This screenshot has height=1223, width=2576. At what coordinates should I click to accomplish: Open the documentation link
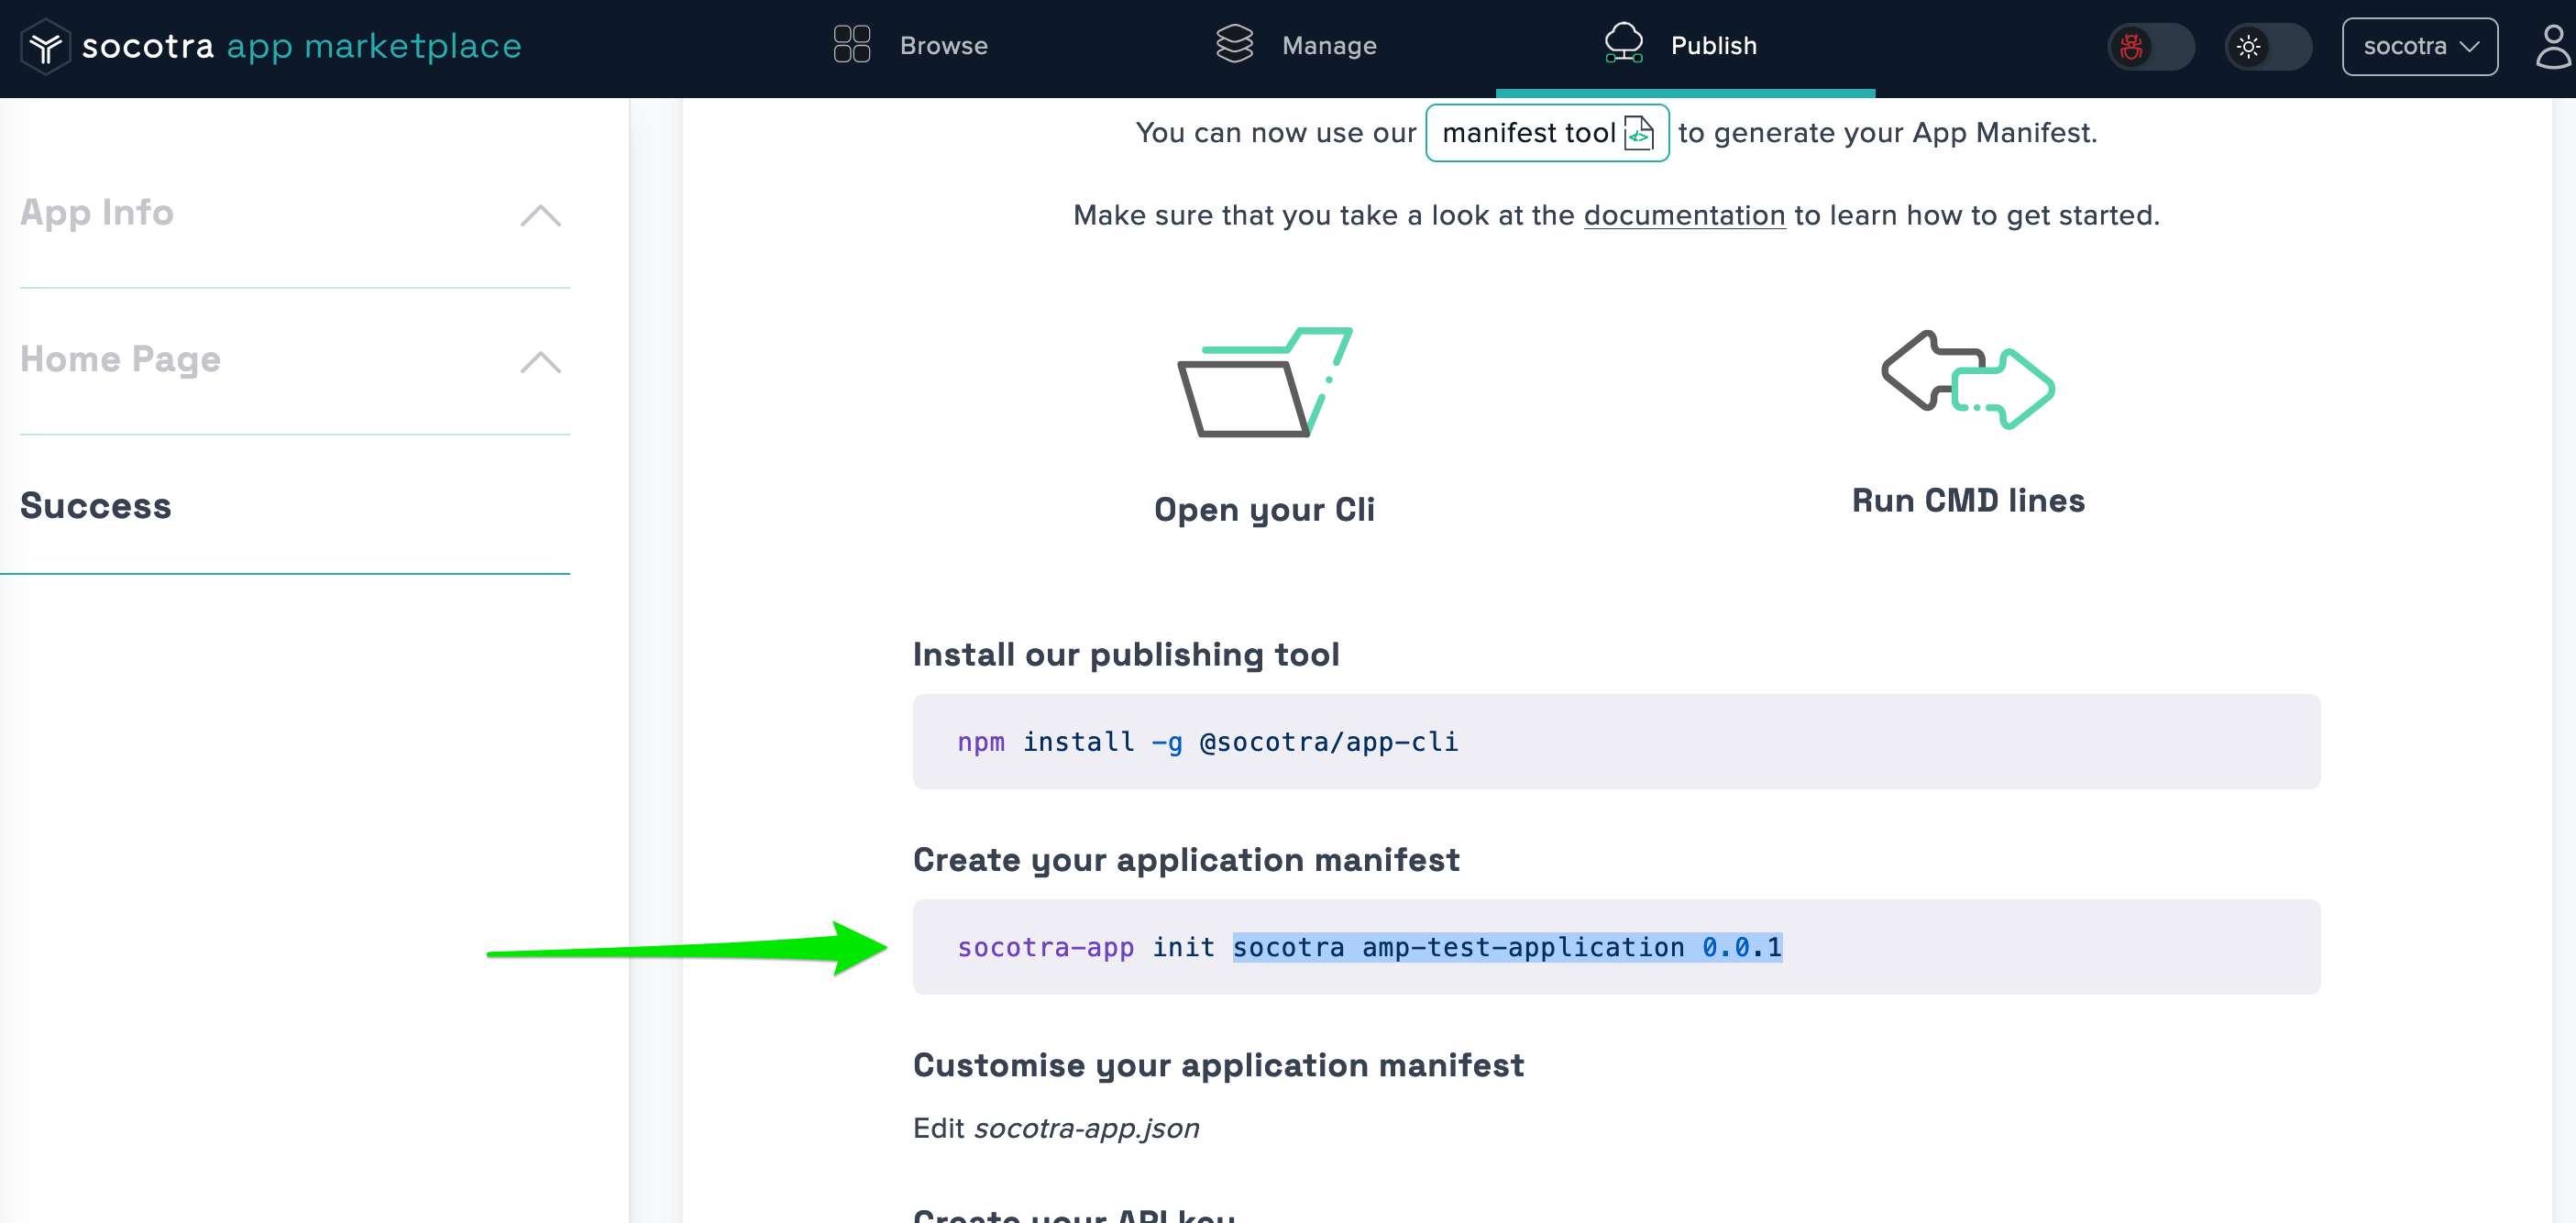click(x=1684, y=216)
